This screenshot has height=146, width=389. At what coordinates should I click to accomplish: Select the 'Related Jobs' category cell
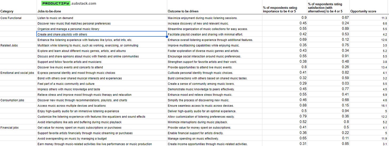point(18,45)
